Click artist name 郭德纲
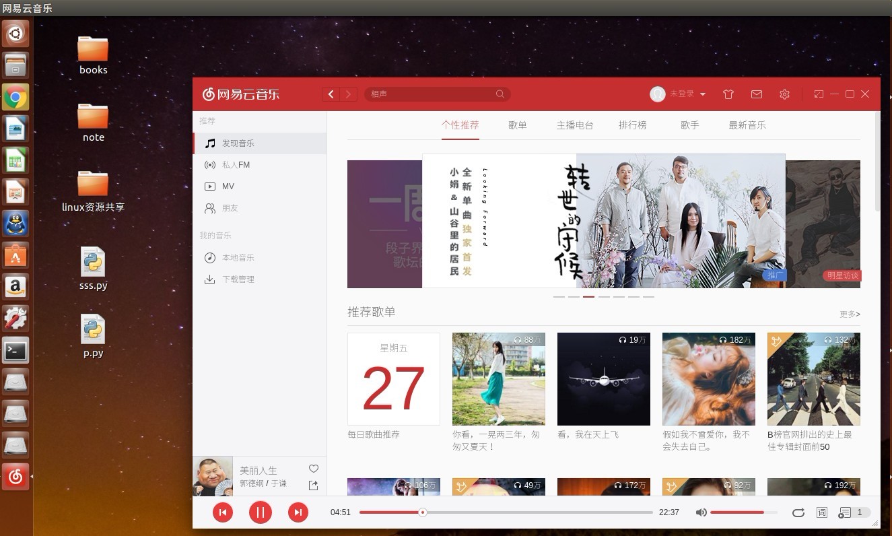The width and height of the screenshot is (892, 536). [252, 483]
